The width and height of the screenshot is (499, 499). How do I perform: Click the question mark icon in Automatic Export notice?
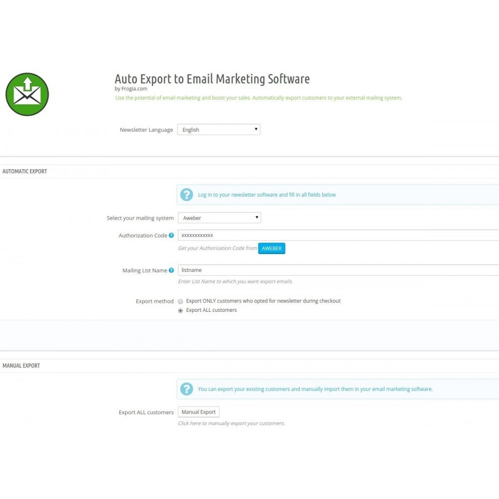click(x=187, y=195)
